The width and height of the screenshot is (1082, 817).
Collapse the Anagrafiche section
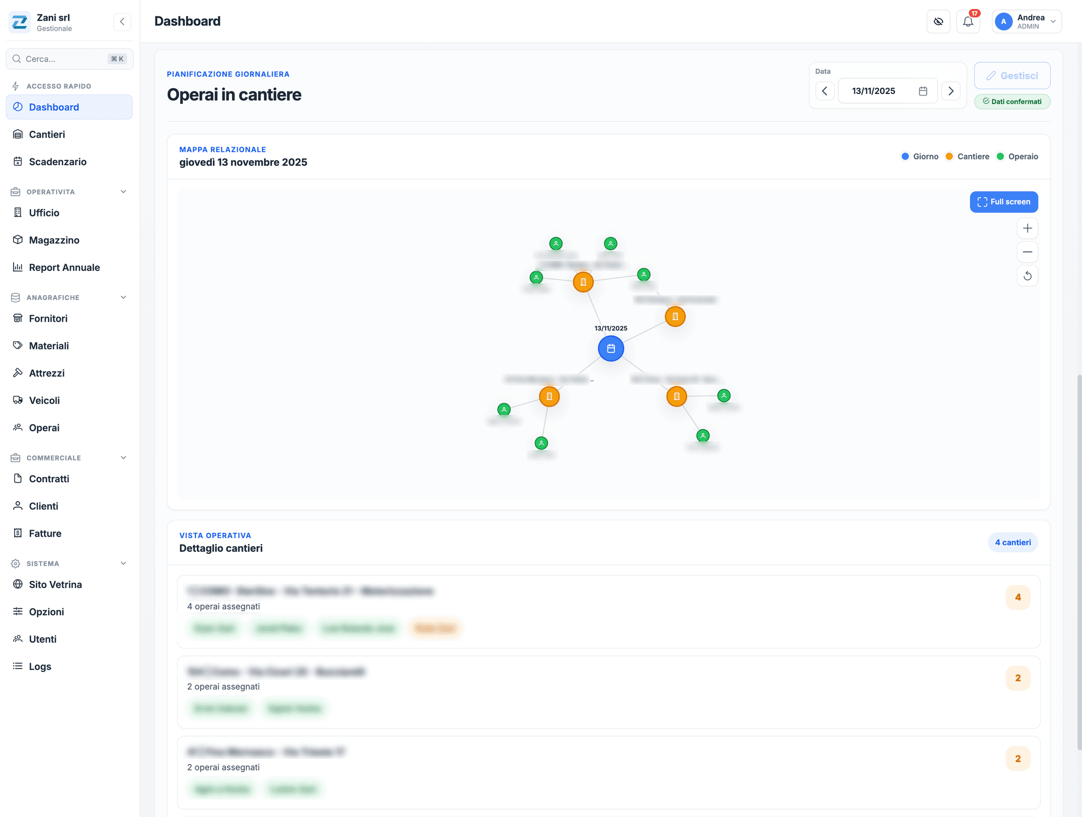(x=123, y=297)
